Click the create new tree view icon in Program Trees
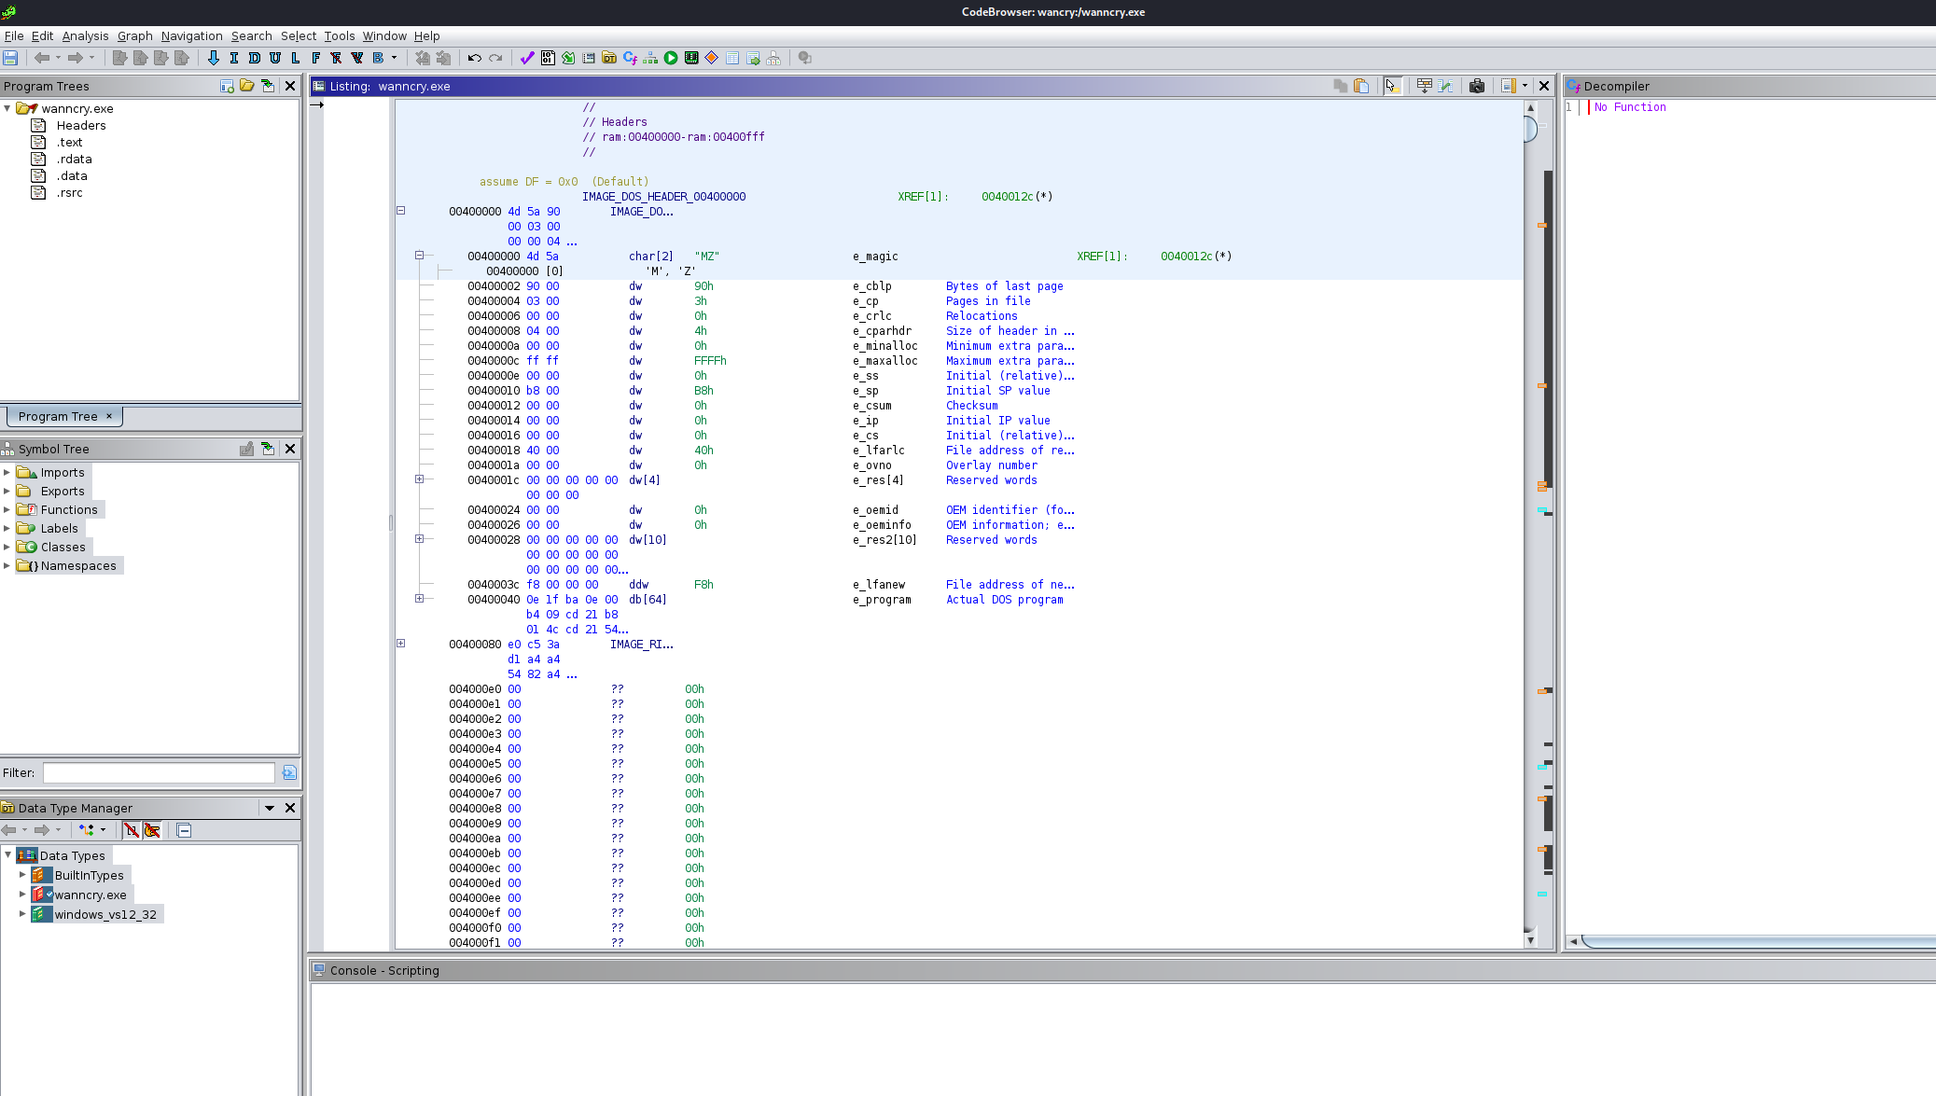This screenshot has height=1096, width=1936. [227, 86]
